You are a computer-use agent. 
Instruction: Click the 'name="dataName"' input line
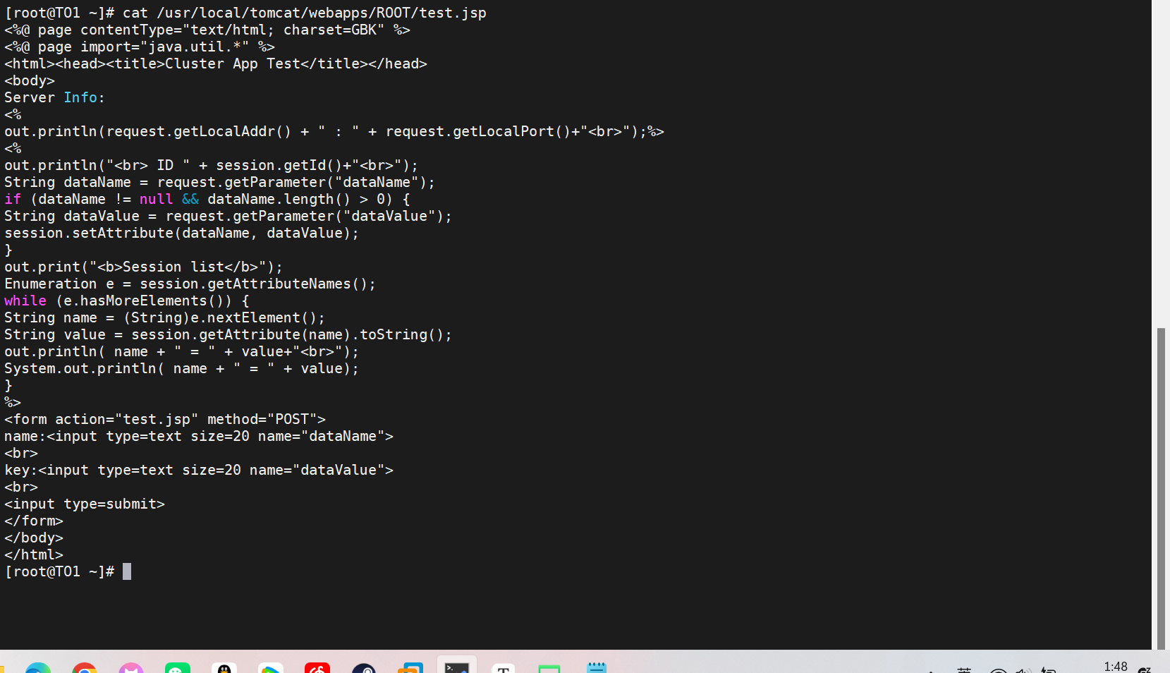199,436
